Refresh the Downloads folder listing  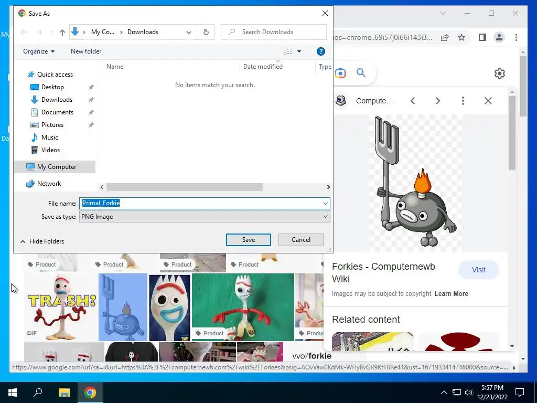tap(206, 32)
